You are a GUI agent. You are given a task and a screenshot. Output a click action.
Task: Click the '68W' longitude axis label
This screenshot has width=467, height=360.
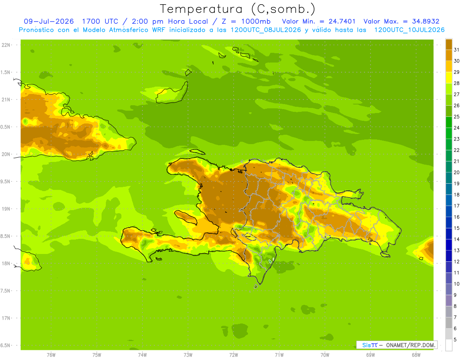[416, 355]
